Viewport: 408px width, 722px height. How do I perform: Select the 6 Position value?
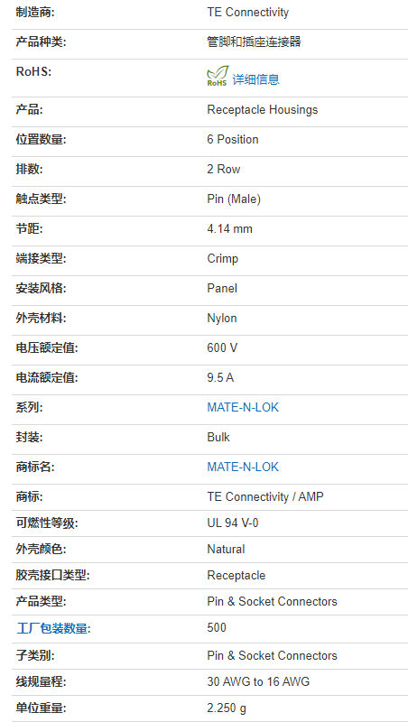(233, 140)
